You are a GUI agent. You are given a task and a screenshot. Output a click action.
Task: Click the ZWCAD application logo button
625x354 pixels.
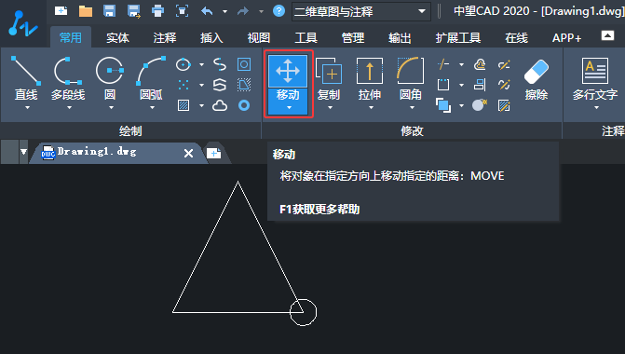(x=22, y=23)
